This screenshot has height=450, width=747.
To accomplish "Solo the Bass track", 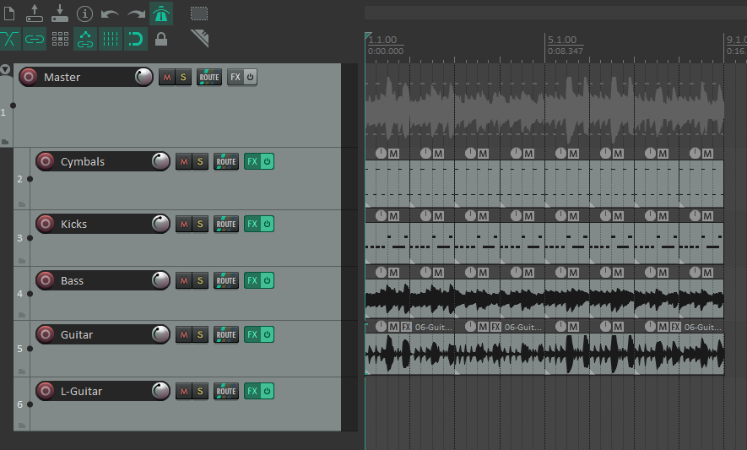I will click(200, 280).
